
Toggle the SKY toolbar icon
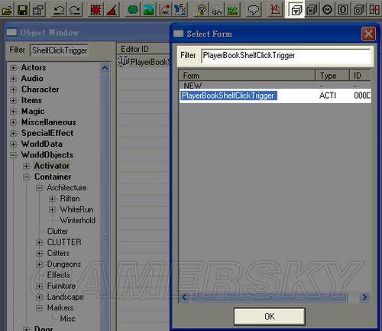(x=217, y=10)
